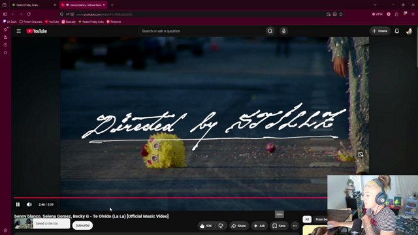418x235 pixels.
Task: Click the YouTube logo home link
Action: tap(37, 31)
